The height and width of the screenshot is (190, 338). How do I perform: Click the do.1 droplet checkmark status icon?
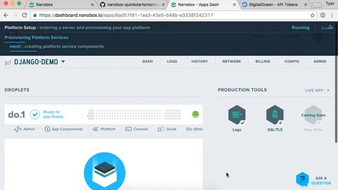[35, 115]
